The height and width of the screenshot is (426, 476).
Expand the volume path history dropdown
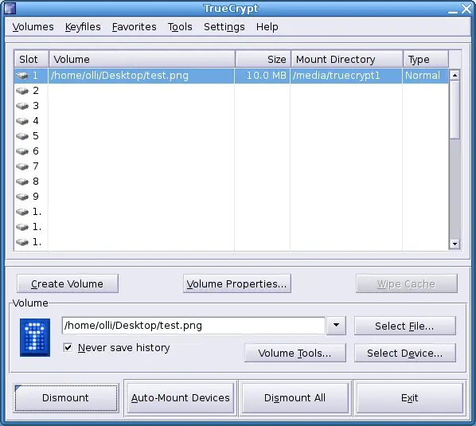point(336,326)
